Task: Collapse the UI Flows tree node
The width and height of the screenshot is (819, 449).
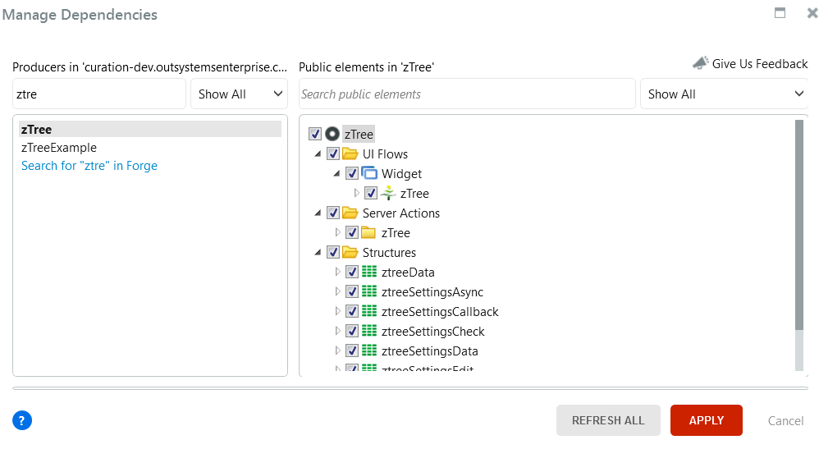Action: [x=318, y=153]
